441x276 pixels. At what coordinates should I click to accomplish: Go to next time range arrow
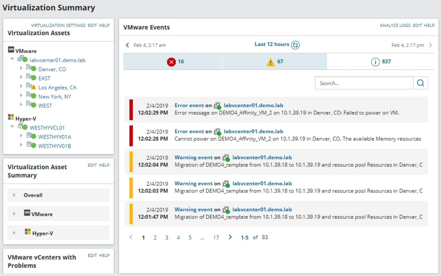pyautogui.click(x=431, y=45)
